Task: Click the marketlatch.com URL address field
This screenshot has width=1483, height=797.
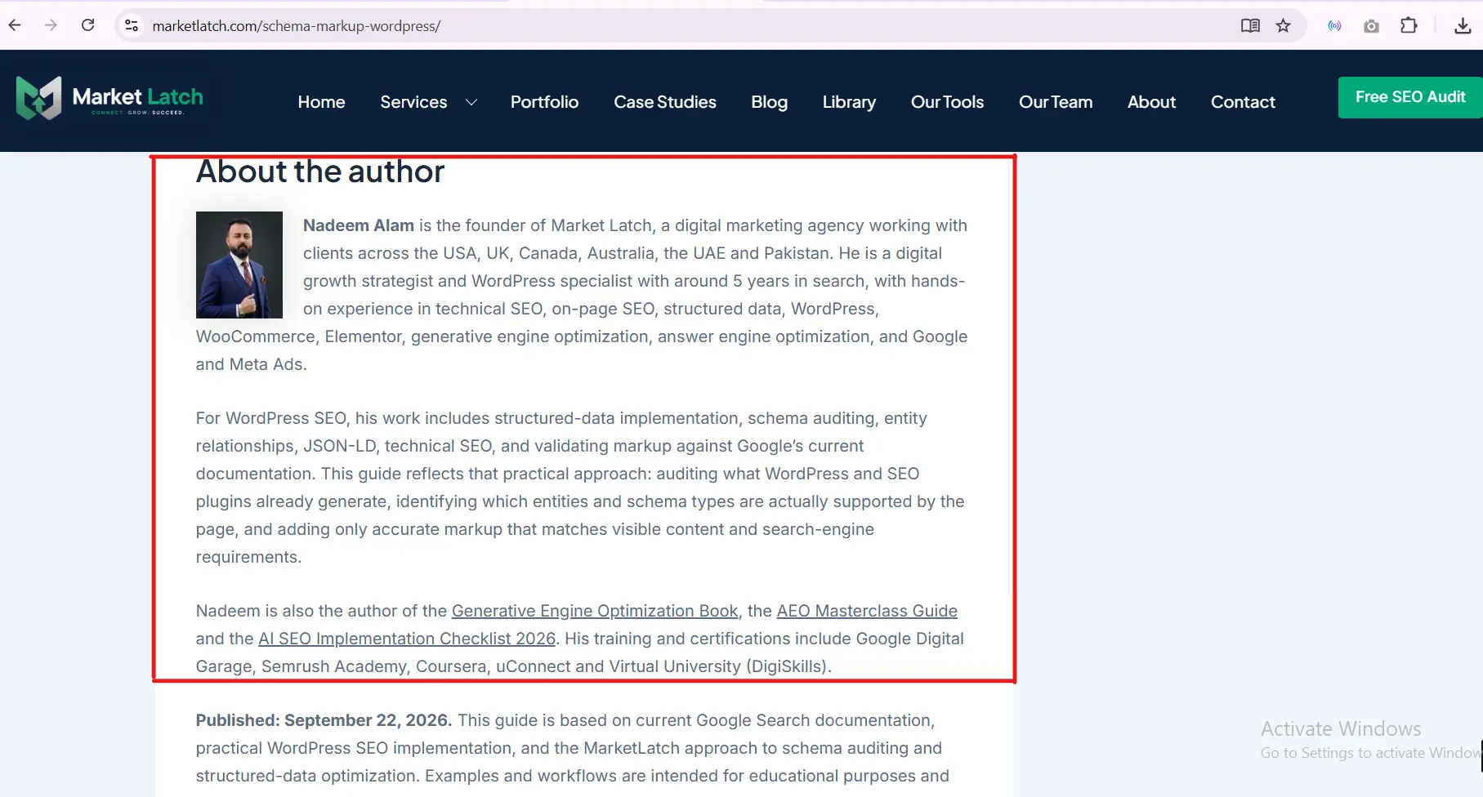Action: click(296, 26)
